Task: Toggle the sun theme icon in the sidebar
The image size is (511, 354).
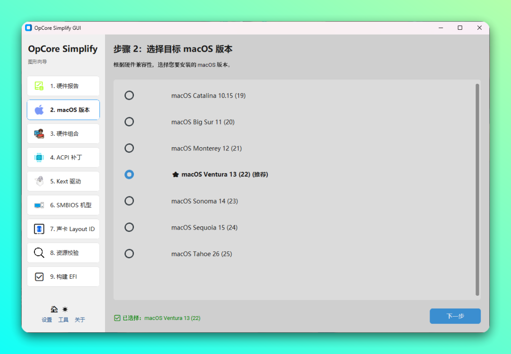Action: click(65, 309)
